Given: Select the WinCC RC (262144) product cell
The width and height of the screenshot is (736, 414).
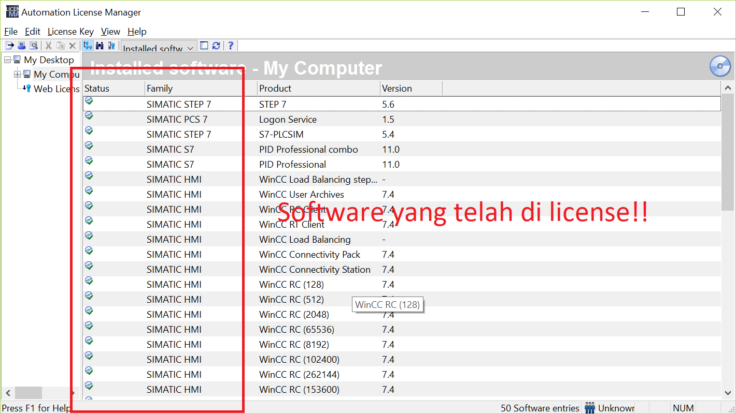Looking at the screenshot, I should (299, 374).
